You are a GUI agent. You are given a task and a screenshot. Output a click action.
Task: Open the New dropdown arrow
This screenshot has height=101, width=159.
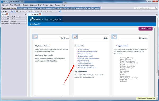[x=10, y=11]
